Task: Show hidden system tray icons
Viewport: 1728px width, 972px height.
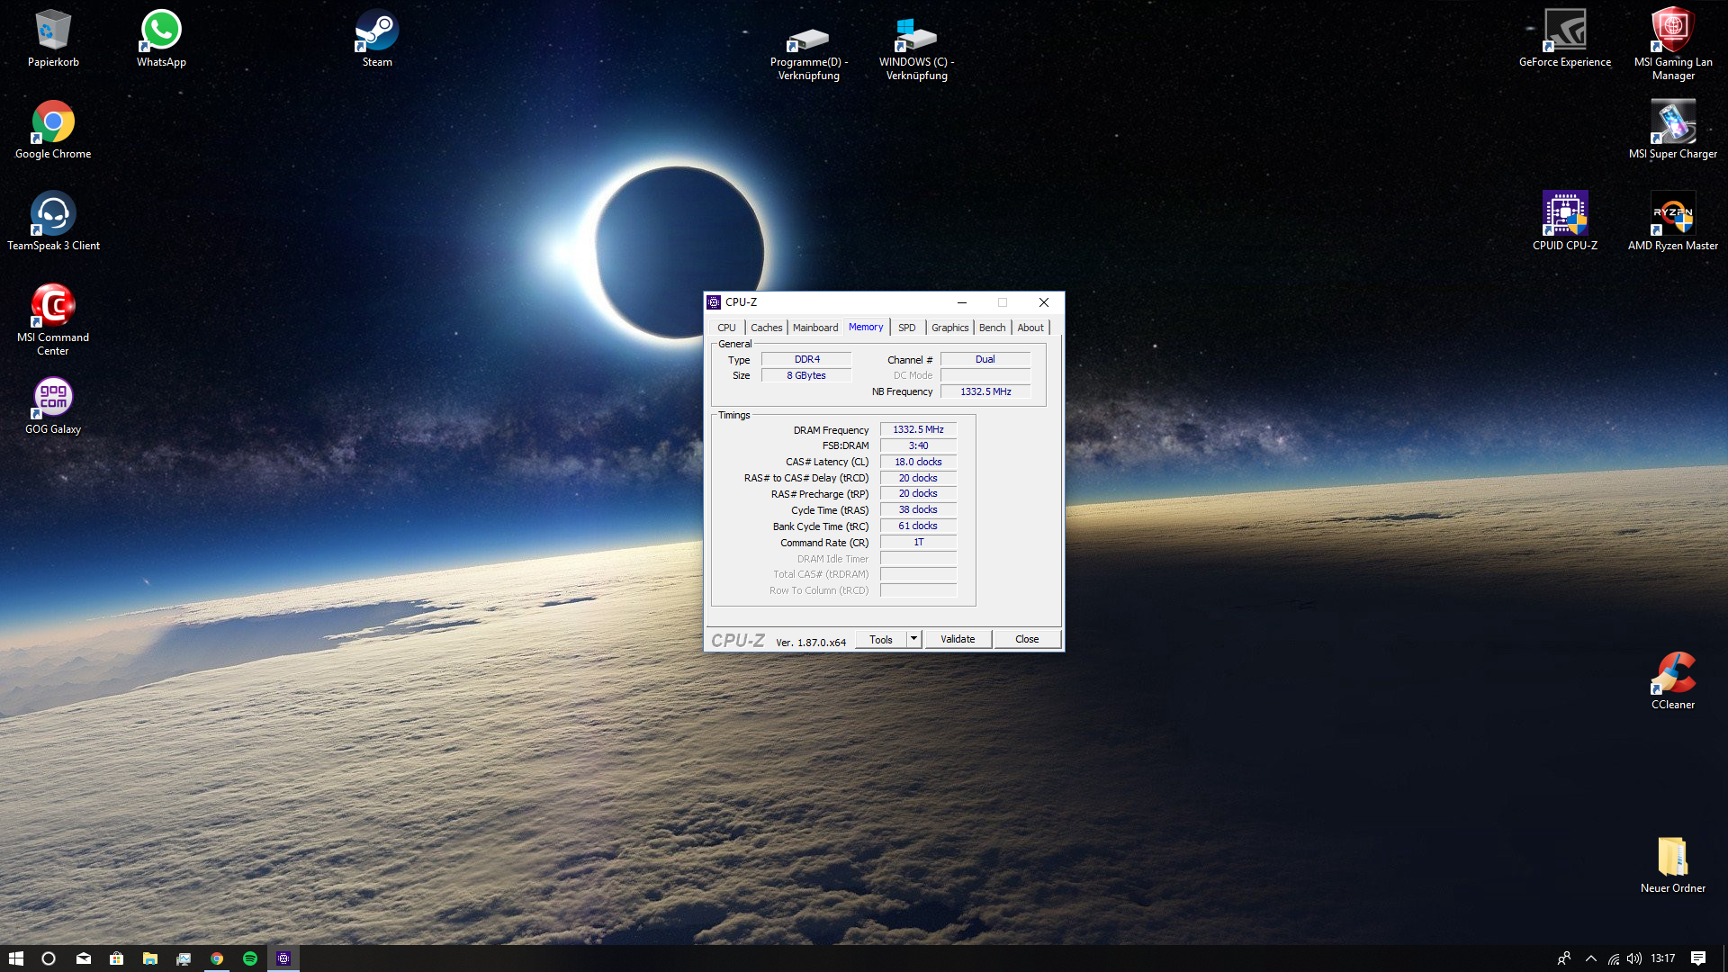Action: pos(1590,958)
